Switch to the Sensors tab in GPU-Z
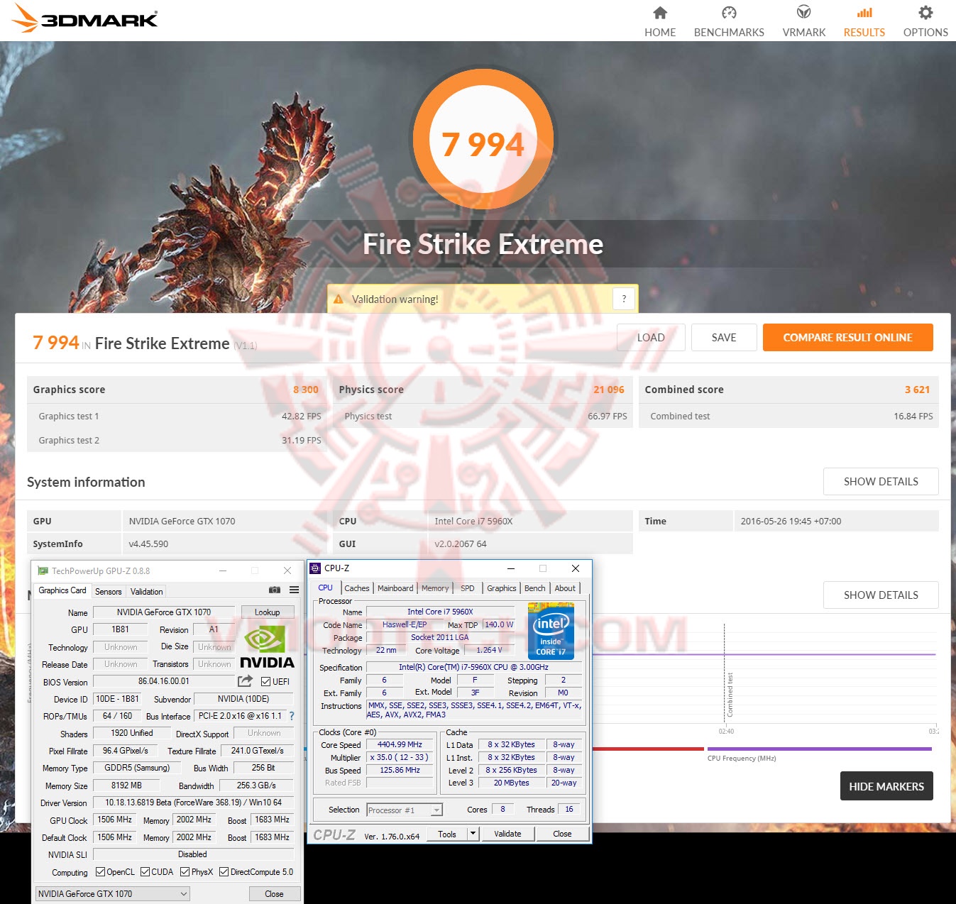 (x=109, y=591)
